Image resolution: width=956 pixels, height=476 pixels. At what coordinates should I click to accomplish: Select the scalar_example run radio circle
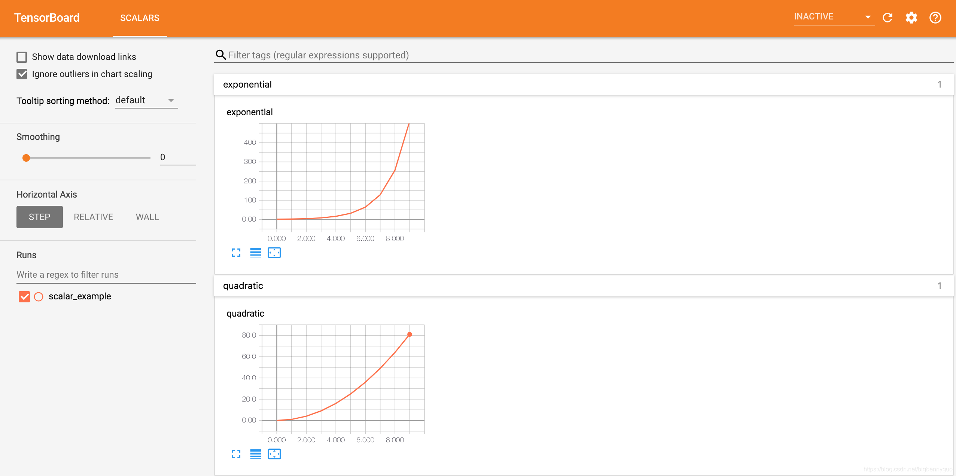coord(39,297)
